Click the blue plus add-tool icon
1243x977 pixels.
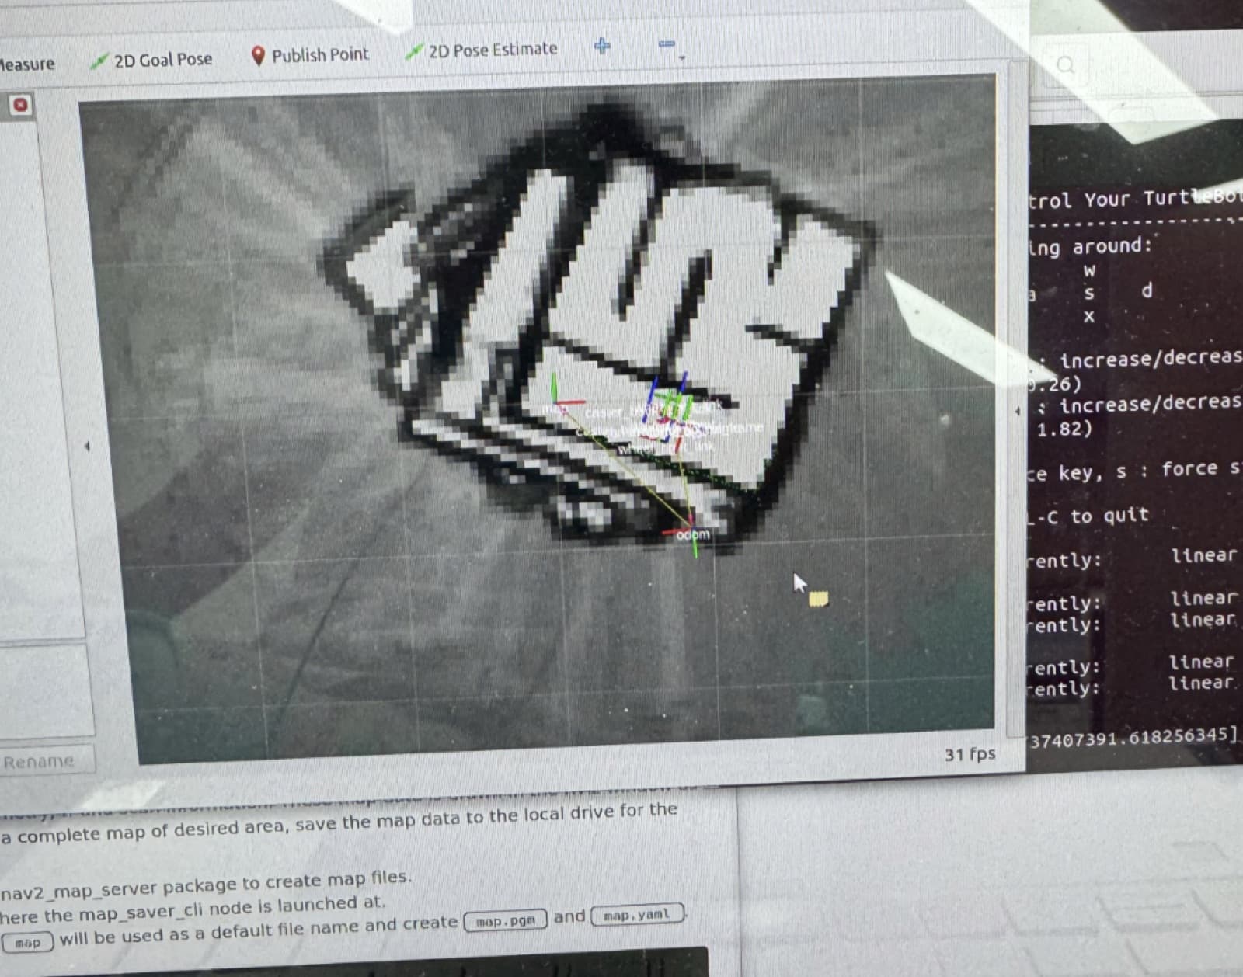tap(602, 46)
